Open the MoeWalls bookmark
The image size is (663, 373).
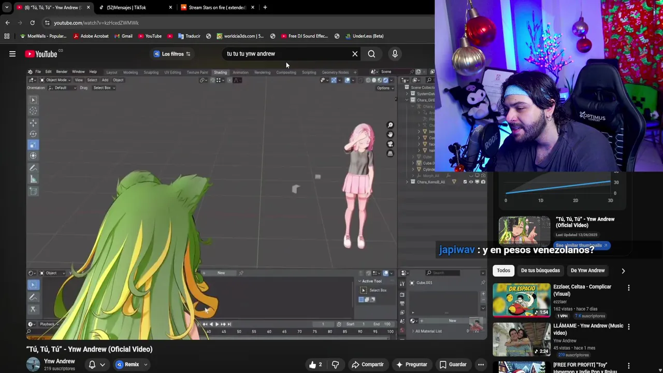point(43,36)
